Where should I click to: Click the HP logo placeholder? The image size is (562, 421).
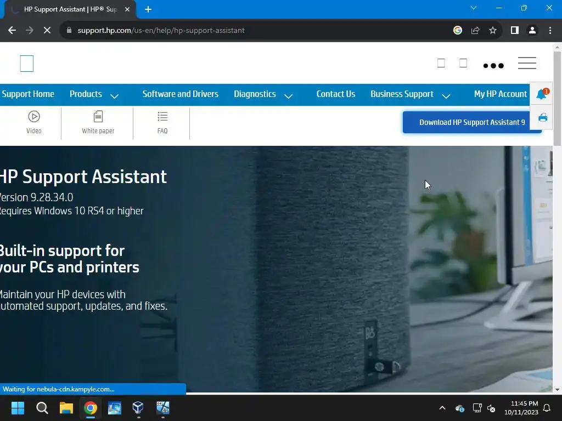[27, 64]
